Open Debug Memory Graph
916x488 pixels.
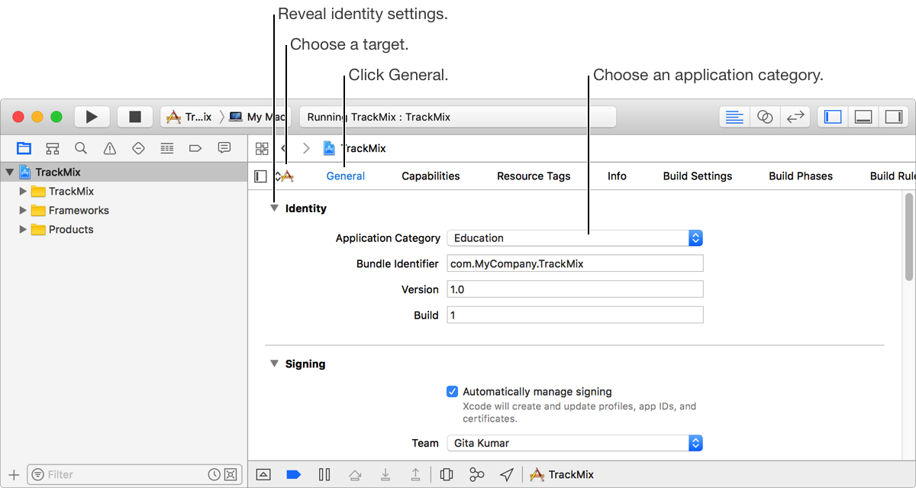pyautogui.click(x=477, y=475)
